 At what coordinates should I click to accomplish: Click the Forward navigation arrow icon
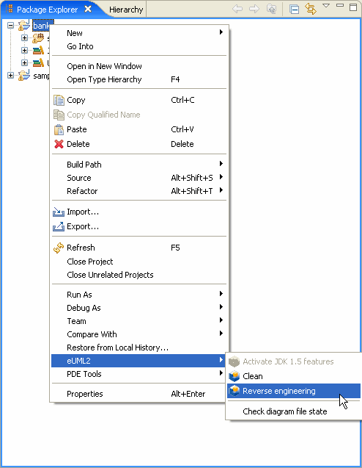(x=254, y=9)
